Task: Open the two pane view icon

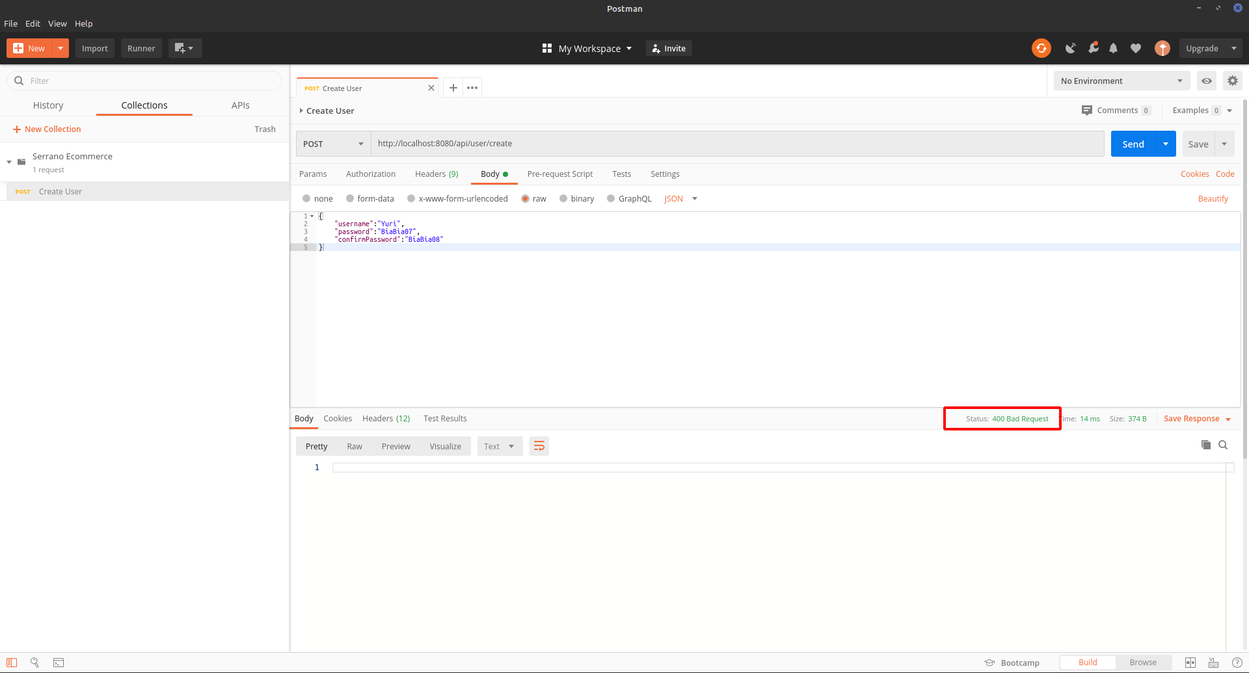Action: [1190, 663]
